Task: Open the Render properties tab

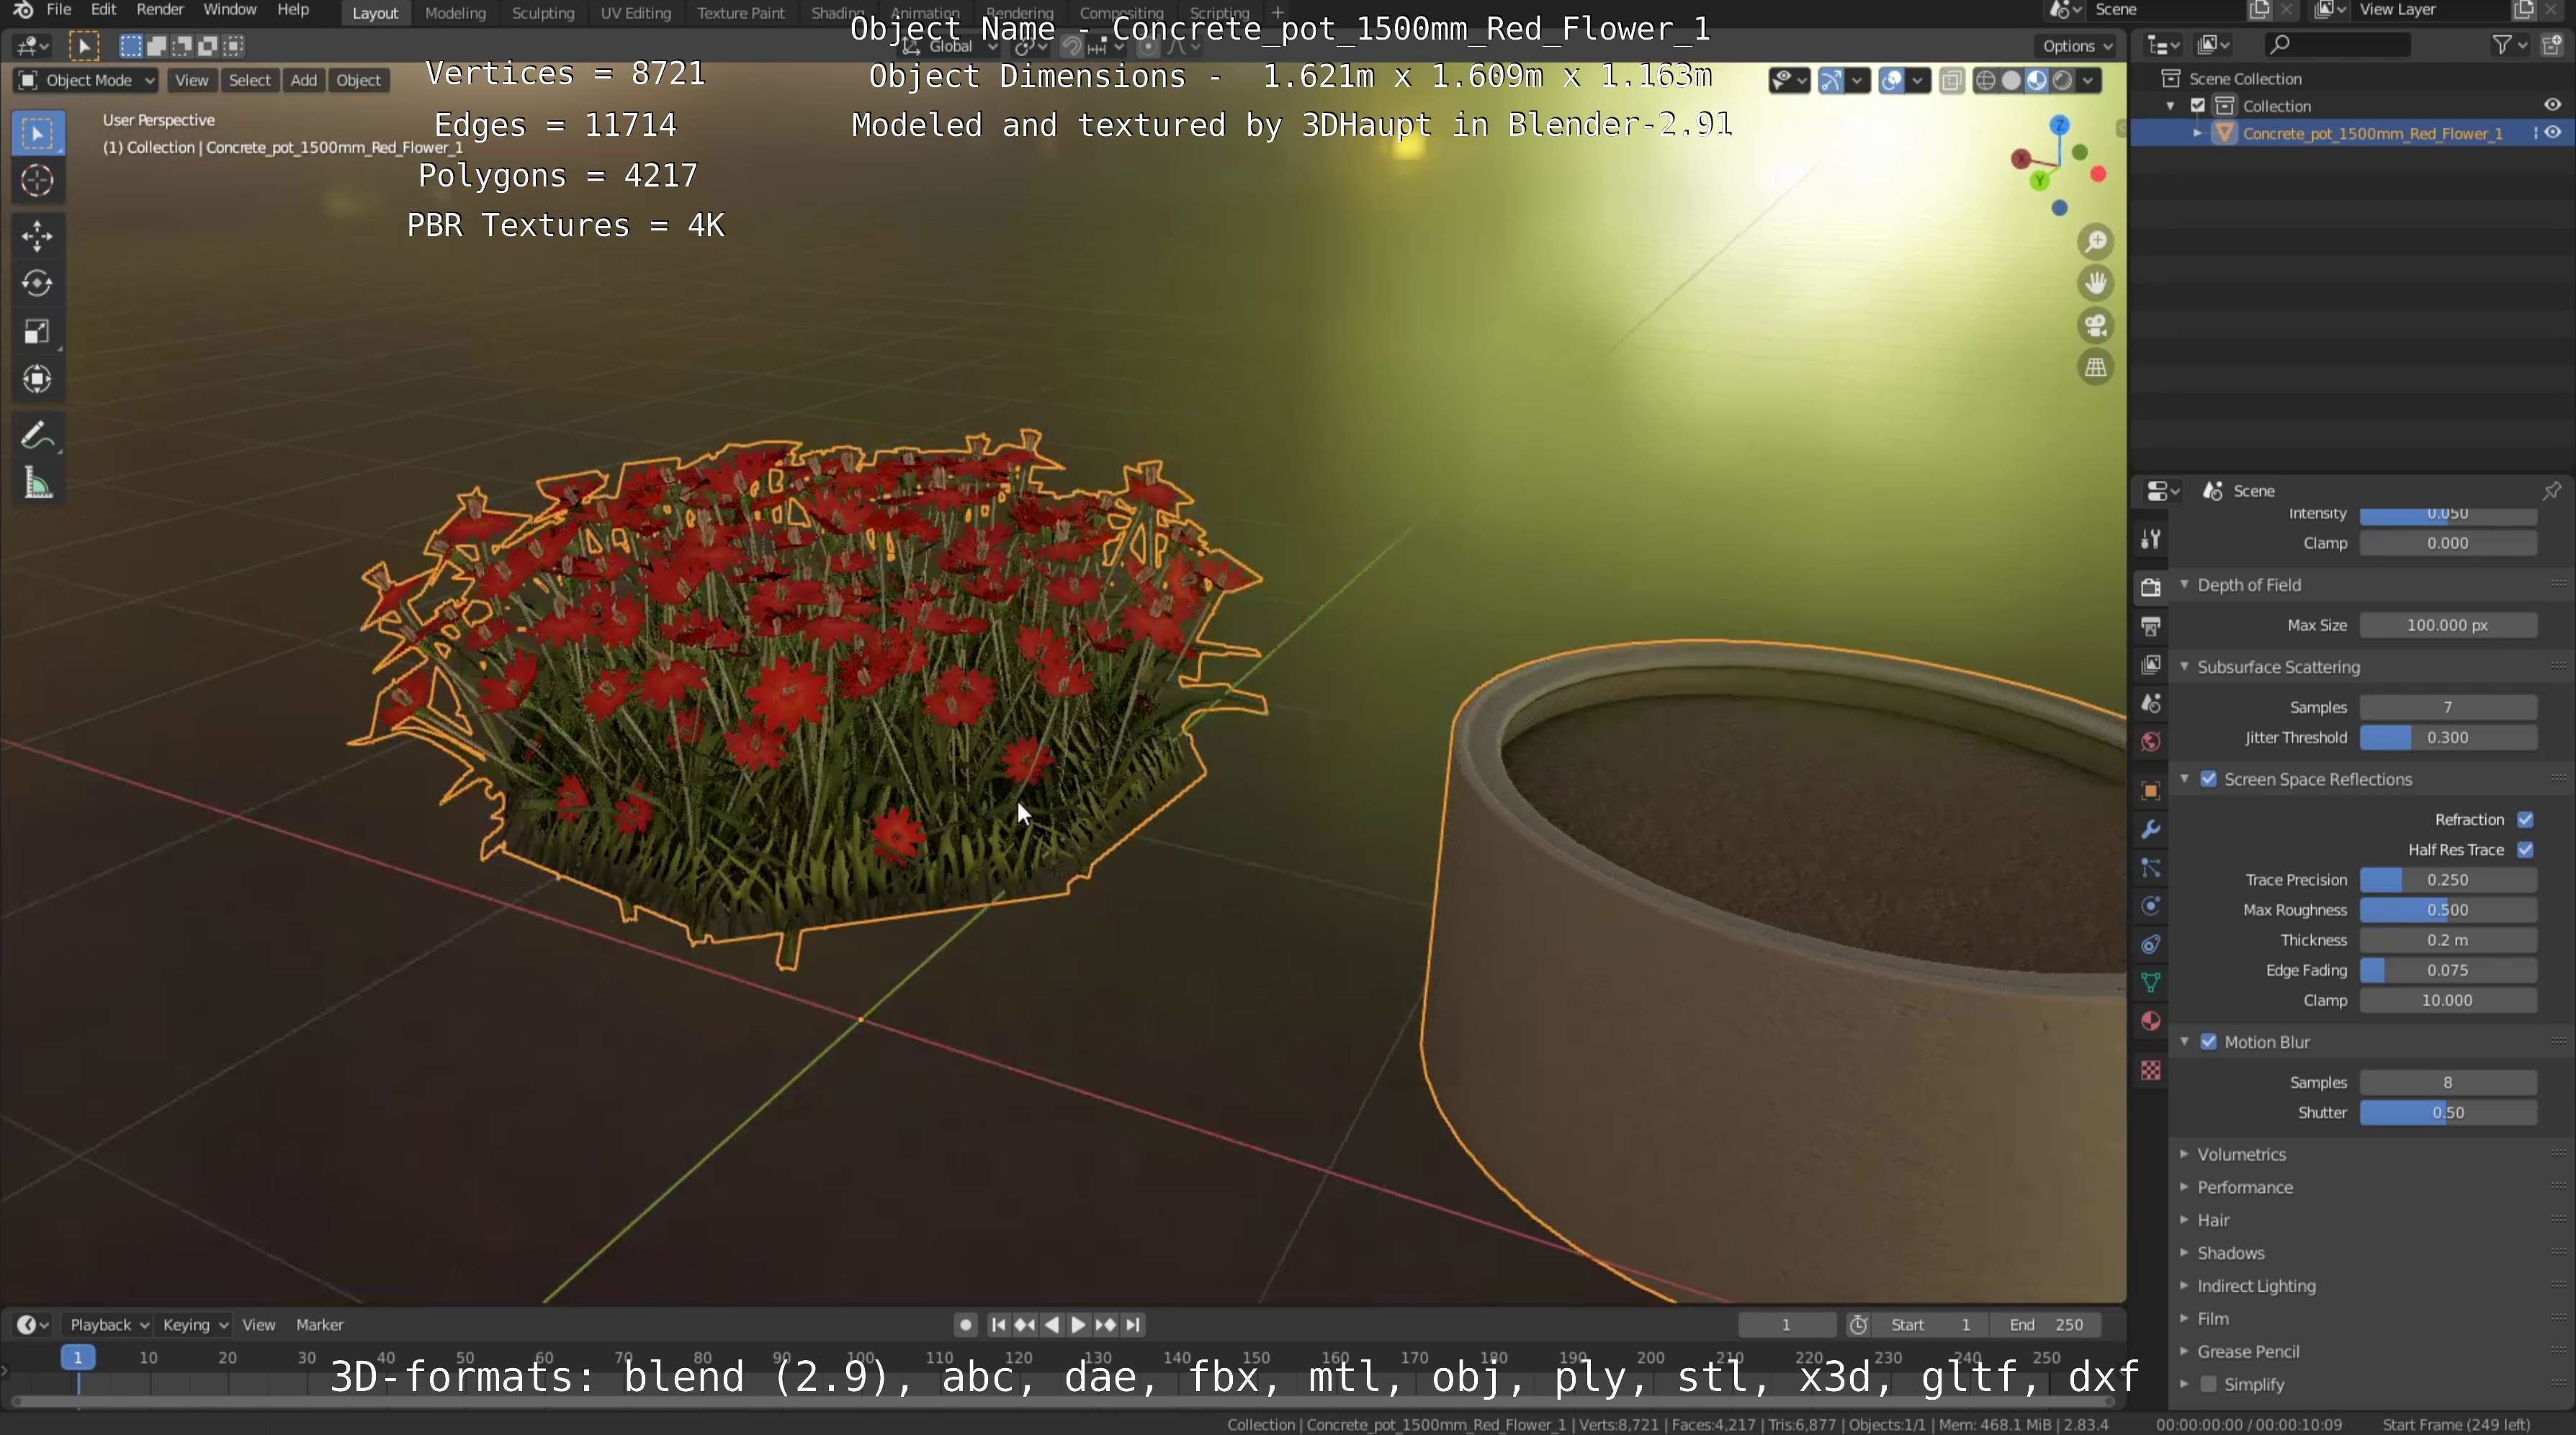Action: click(x=2151, y=587)
